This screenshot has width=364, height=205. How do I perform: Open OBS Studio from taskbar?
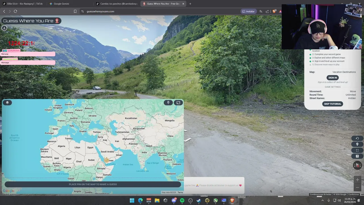coord(191,200)
